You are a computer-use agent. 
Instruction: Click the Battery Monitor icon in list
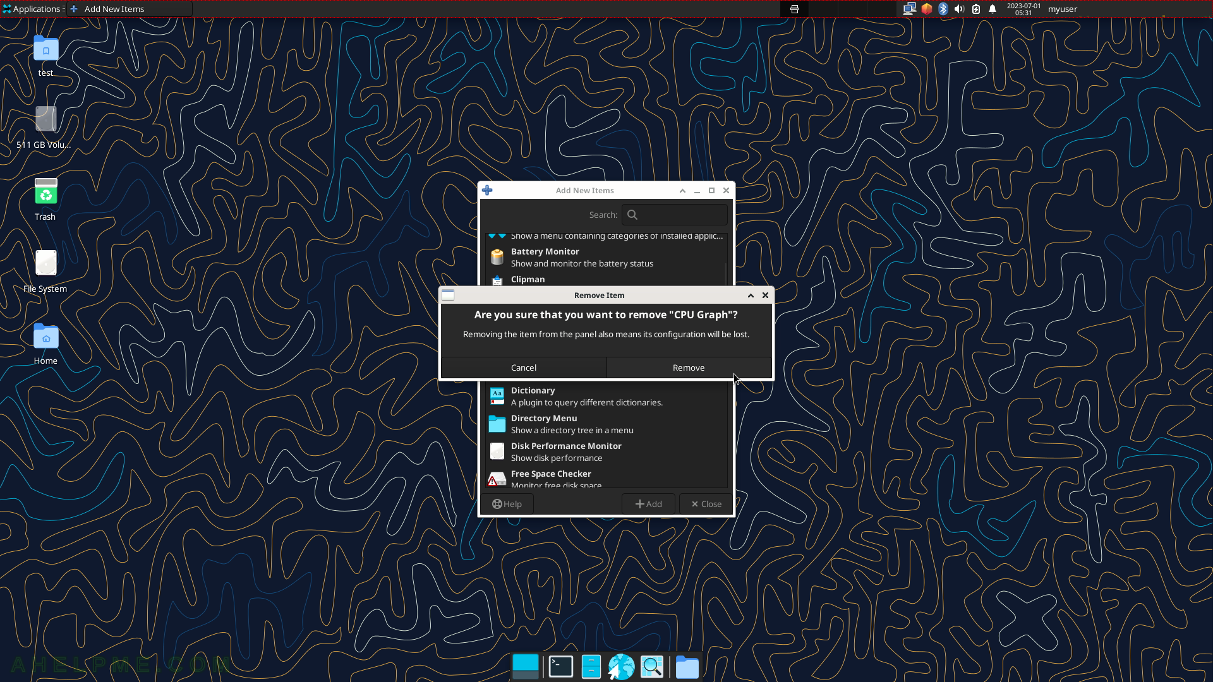coord(497,257)
